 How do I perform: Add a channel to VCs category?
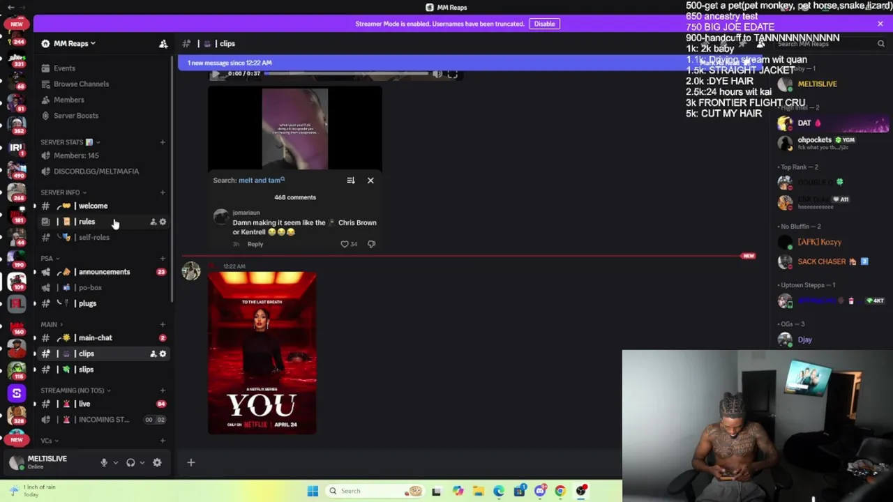163,441
